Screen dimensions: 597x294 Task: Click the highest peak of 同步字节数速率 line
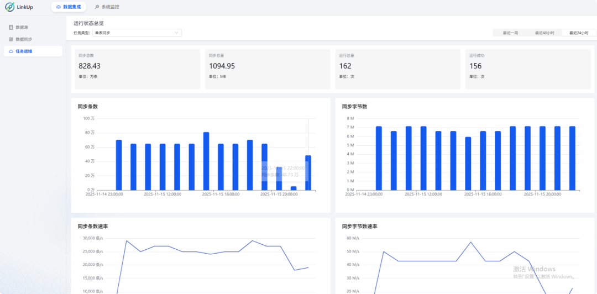[x=471, y=242]
